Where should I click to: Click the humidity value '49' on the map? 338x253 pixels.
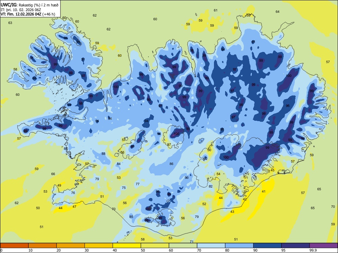click(59, 185)
